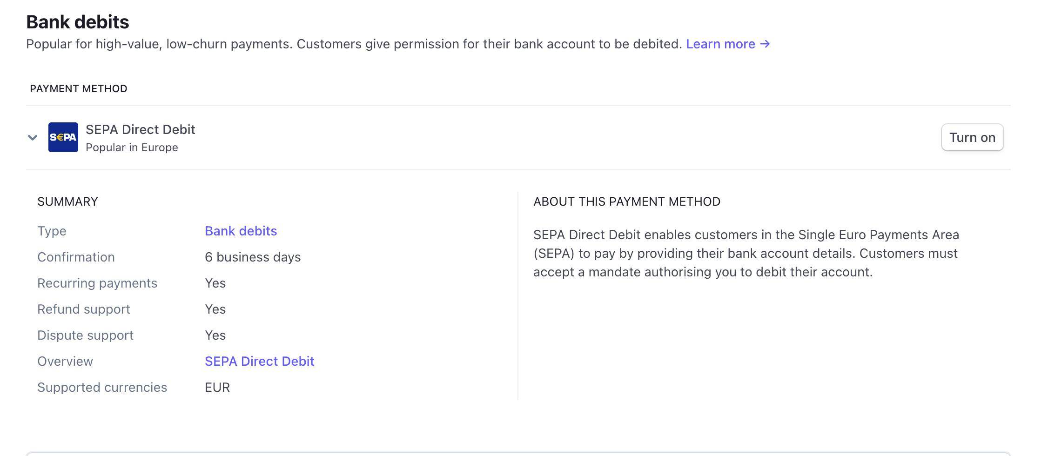Click the Bank debits page heading
Screen dimensions: 1048x456
point(78,22)
